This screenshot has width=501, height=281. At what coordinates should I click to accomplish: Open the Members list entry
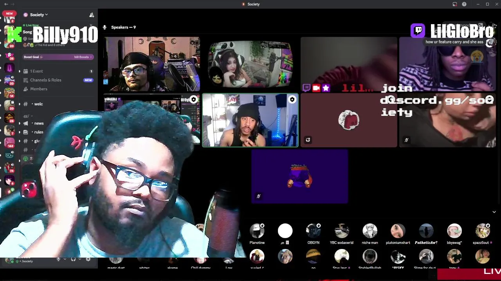pos(58,89)
